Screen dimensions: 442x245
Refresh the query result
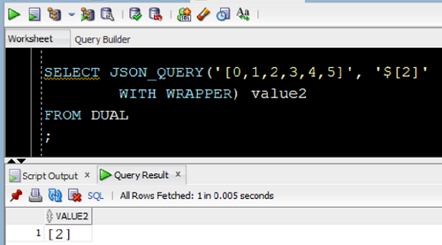(55, 195)
